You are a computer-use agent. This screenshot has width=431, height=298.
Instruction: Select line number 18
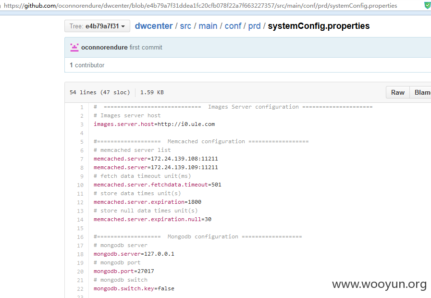[x=80, y=254]
